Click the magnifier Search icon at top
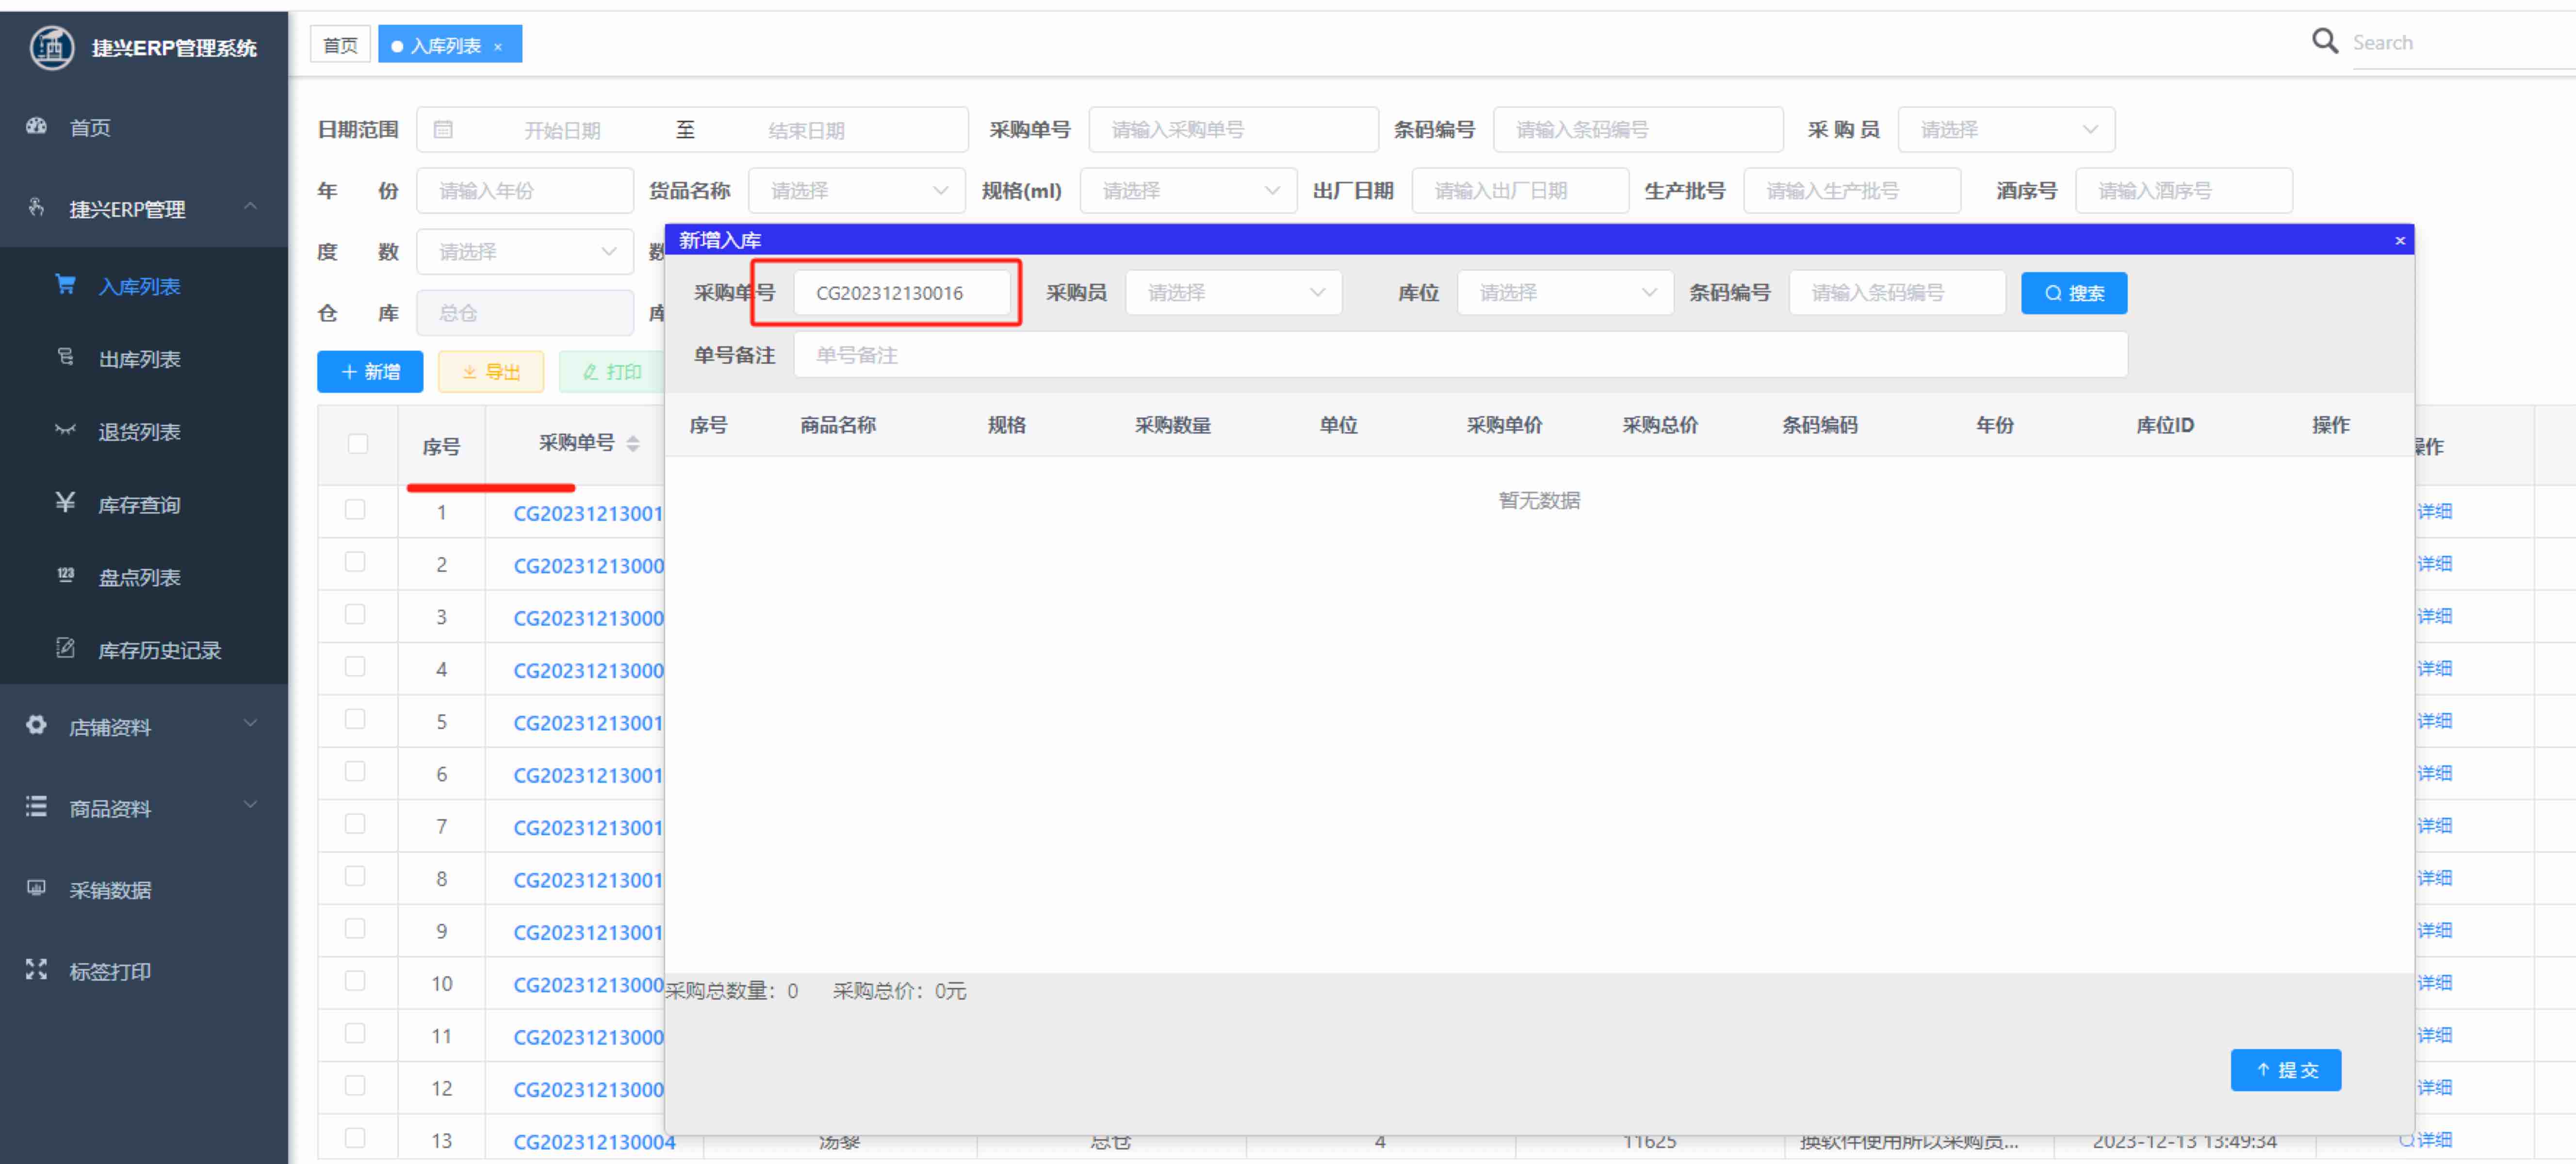This screenshot has width=2576, height=1164. pyautogui.click(x=2325, y=41)
